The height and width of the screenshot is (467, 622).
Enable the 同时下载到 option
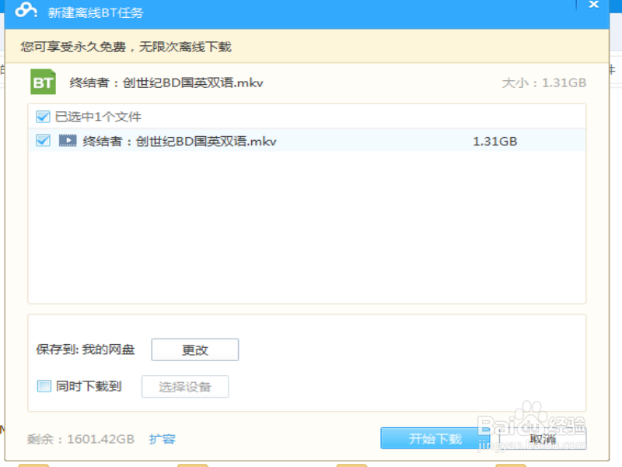tap(44, 386)
